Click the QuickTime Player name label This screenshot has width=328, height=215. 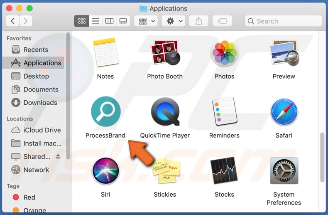(165, 136)
